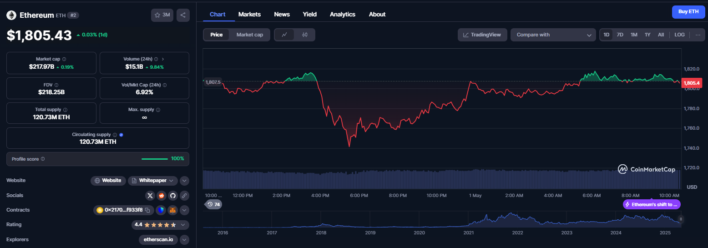Toggle LOG scale on the chart
This screenshot has height=248, width=708.
[x=679, y=35]
